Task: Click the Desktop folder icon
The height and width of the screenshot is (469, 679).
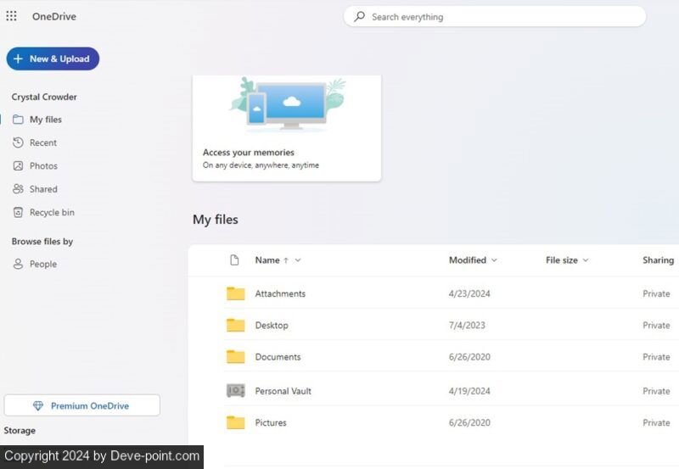Action: pos(235,325)
